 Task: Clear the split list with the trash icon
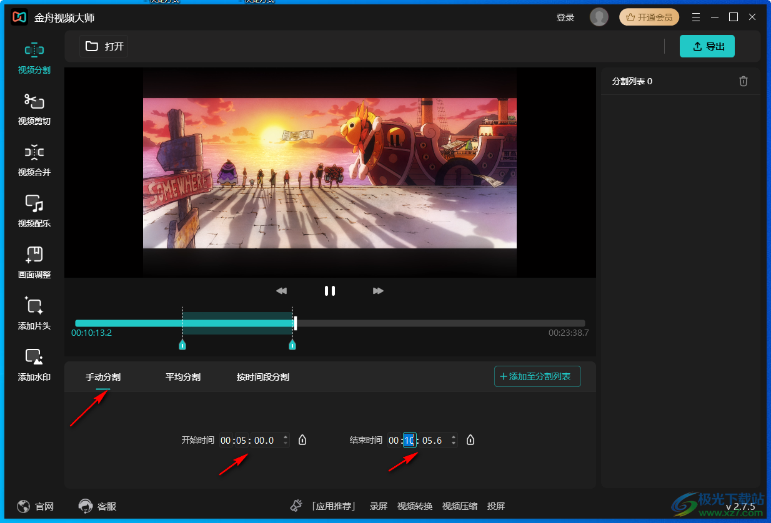743,81
